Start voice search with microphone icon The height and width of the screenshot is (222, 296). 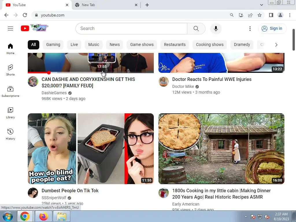(x=216, y=29)
